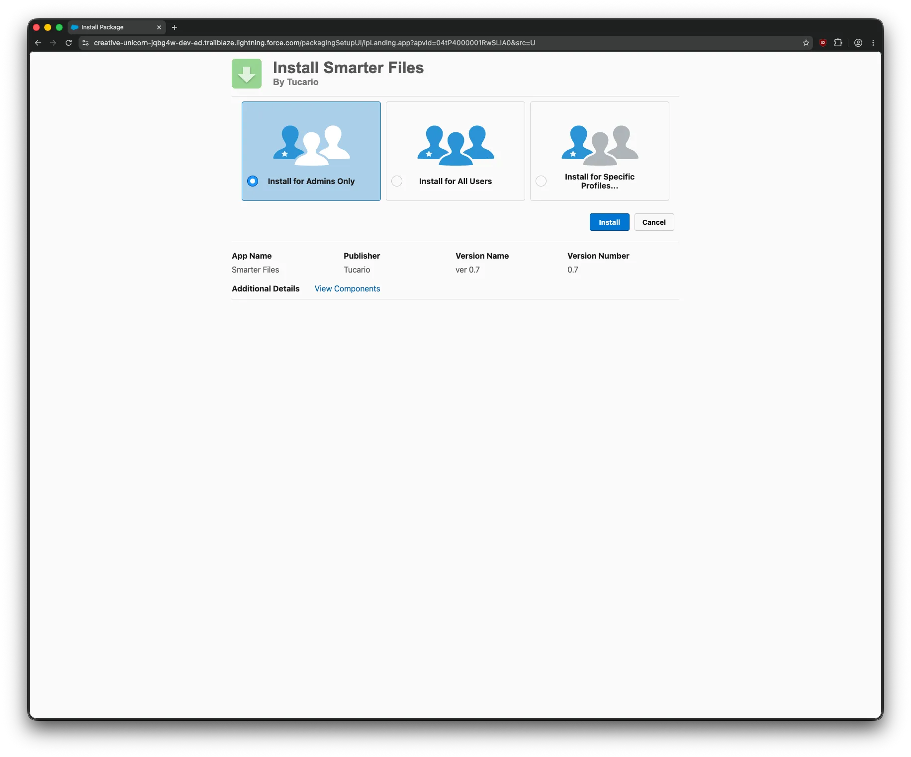Reload the current page
The image size is (911, 757).
69,43
